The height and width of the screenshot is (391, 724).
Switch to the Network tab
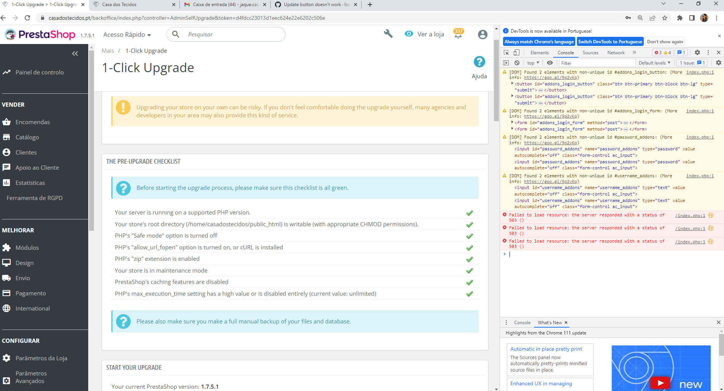tap(616, 53)
